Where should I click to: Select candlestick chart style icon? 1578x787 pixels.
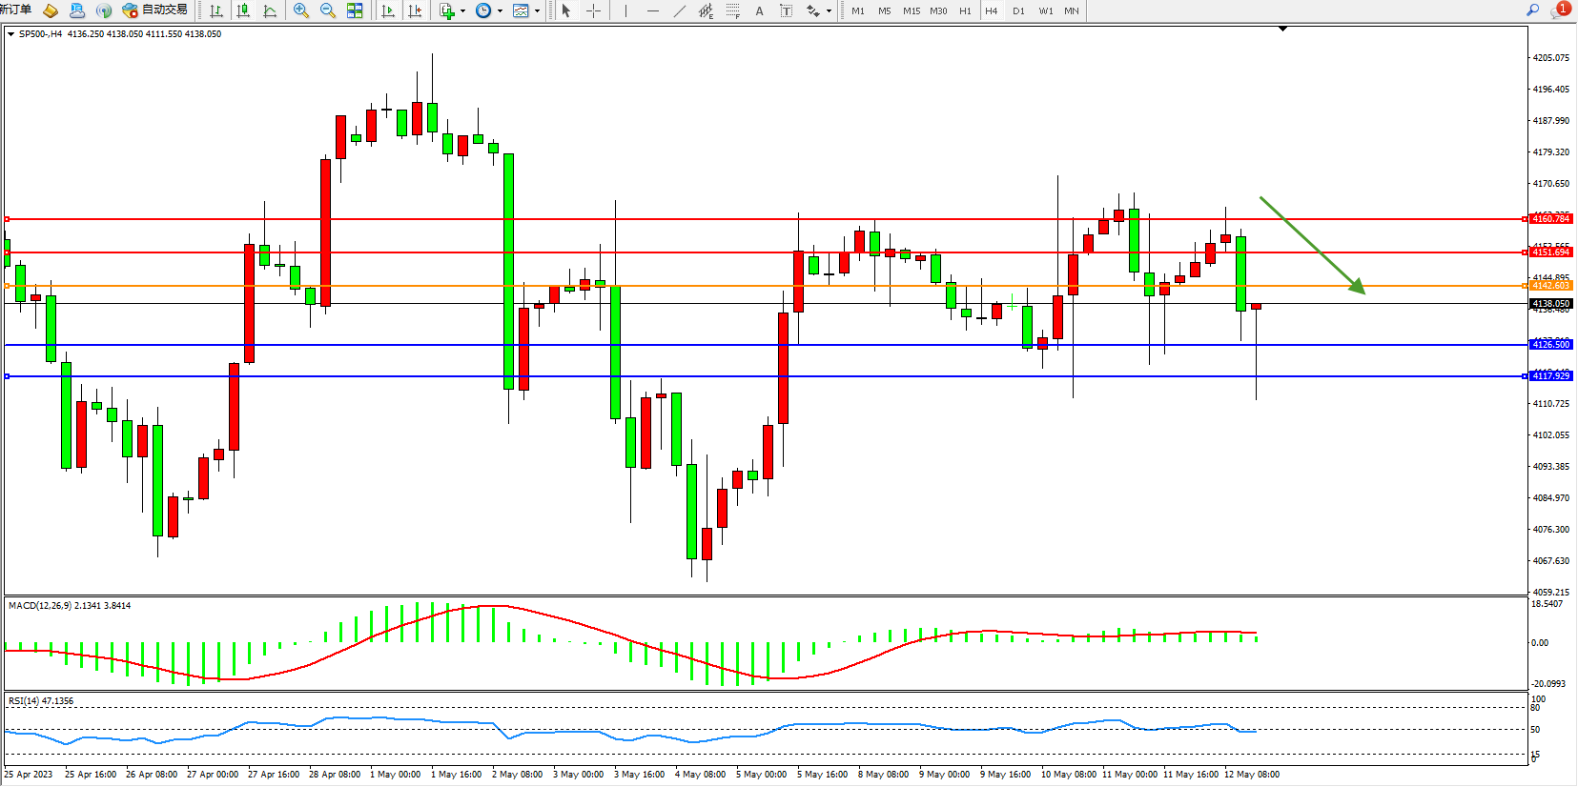click(243, 10)
